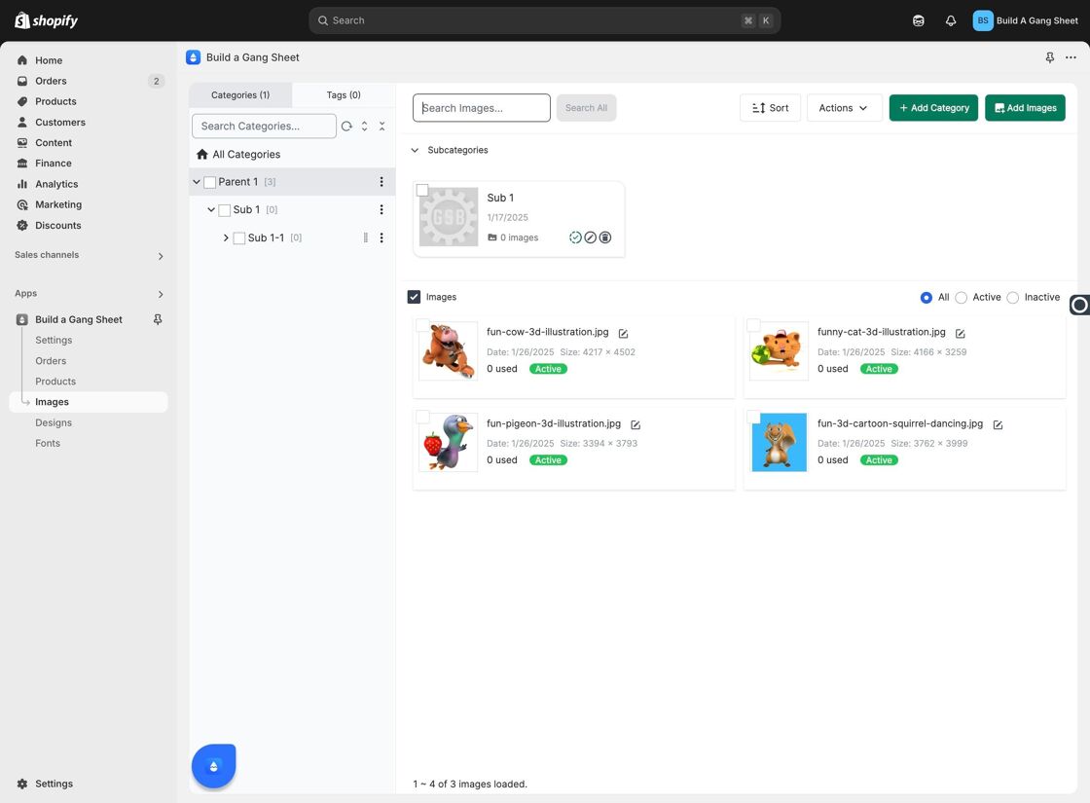Edit the fun-3d-cartoon-squirrel-dancing.jpg name
Viewport: 1090px width, 803px height.
[x=998, y=424]
